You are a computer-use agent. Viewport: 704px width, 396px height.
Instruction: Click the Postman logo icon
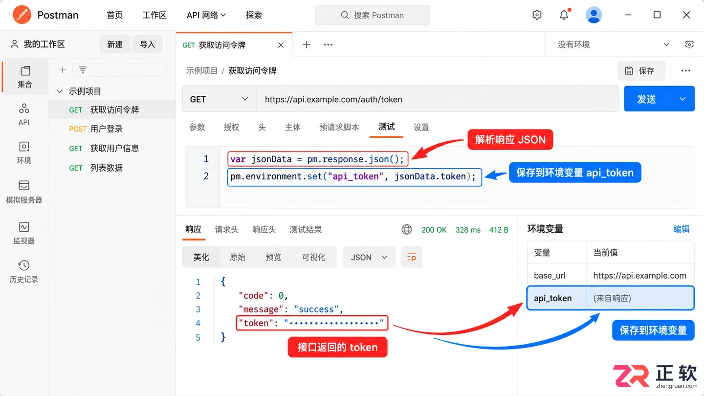[x=22, y=15]
